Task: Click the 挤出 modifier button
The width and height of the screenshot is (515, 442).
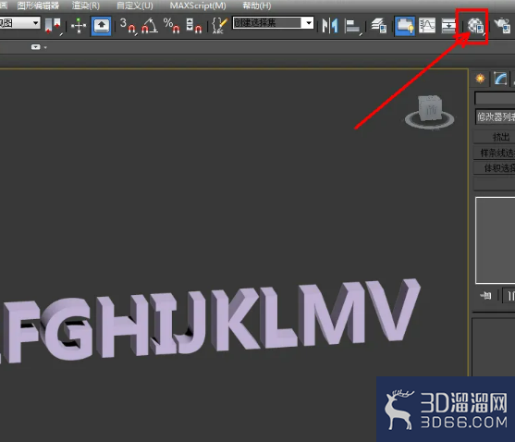Action: (495, 137)
